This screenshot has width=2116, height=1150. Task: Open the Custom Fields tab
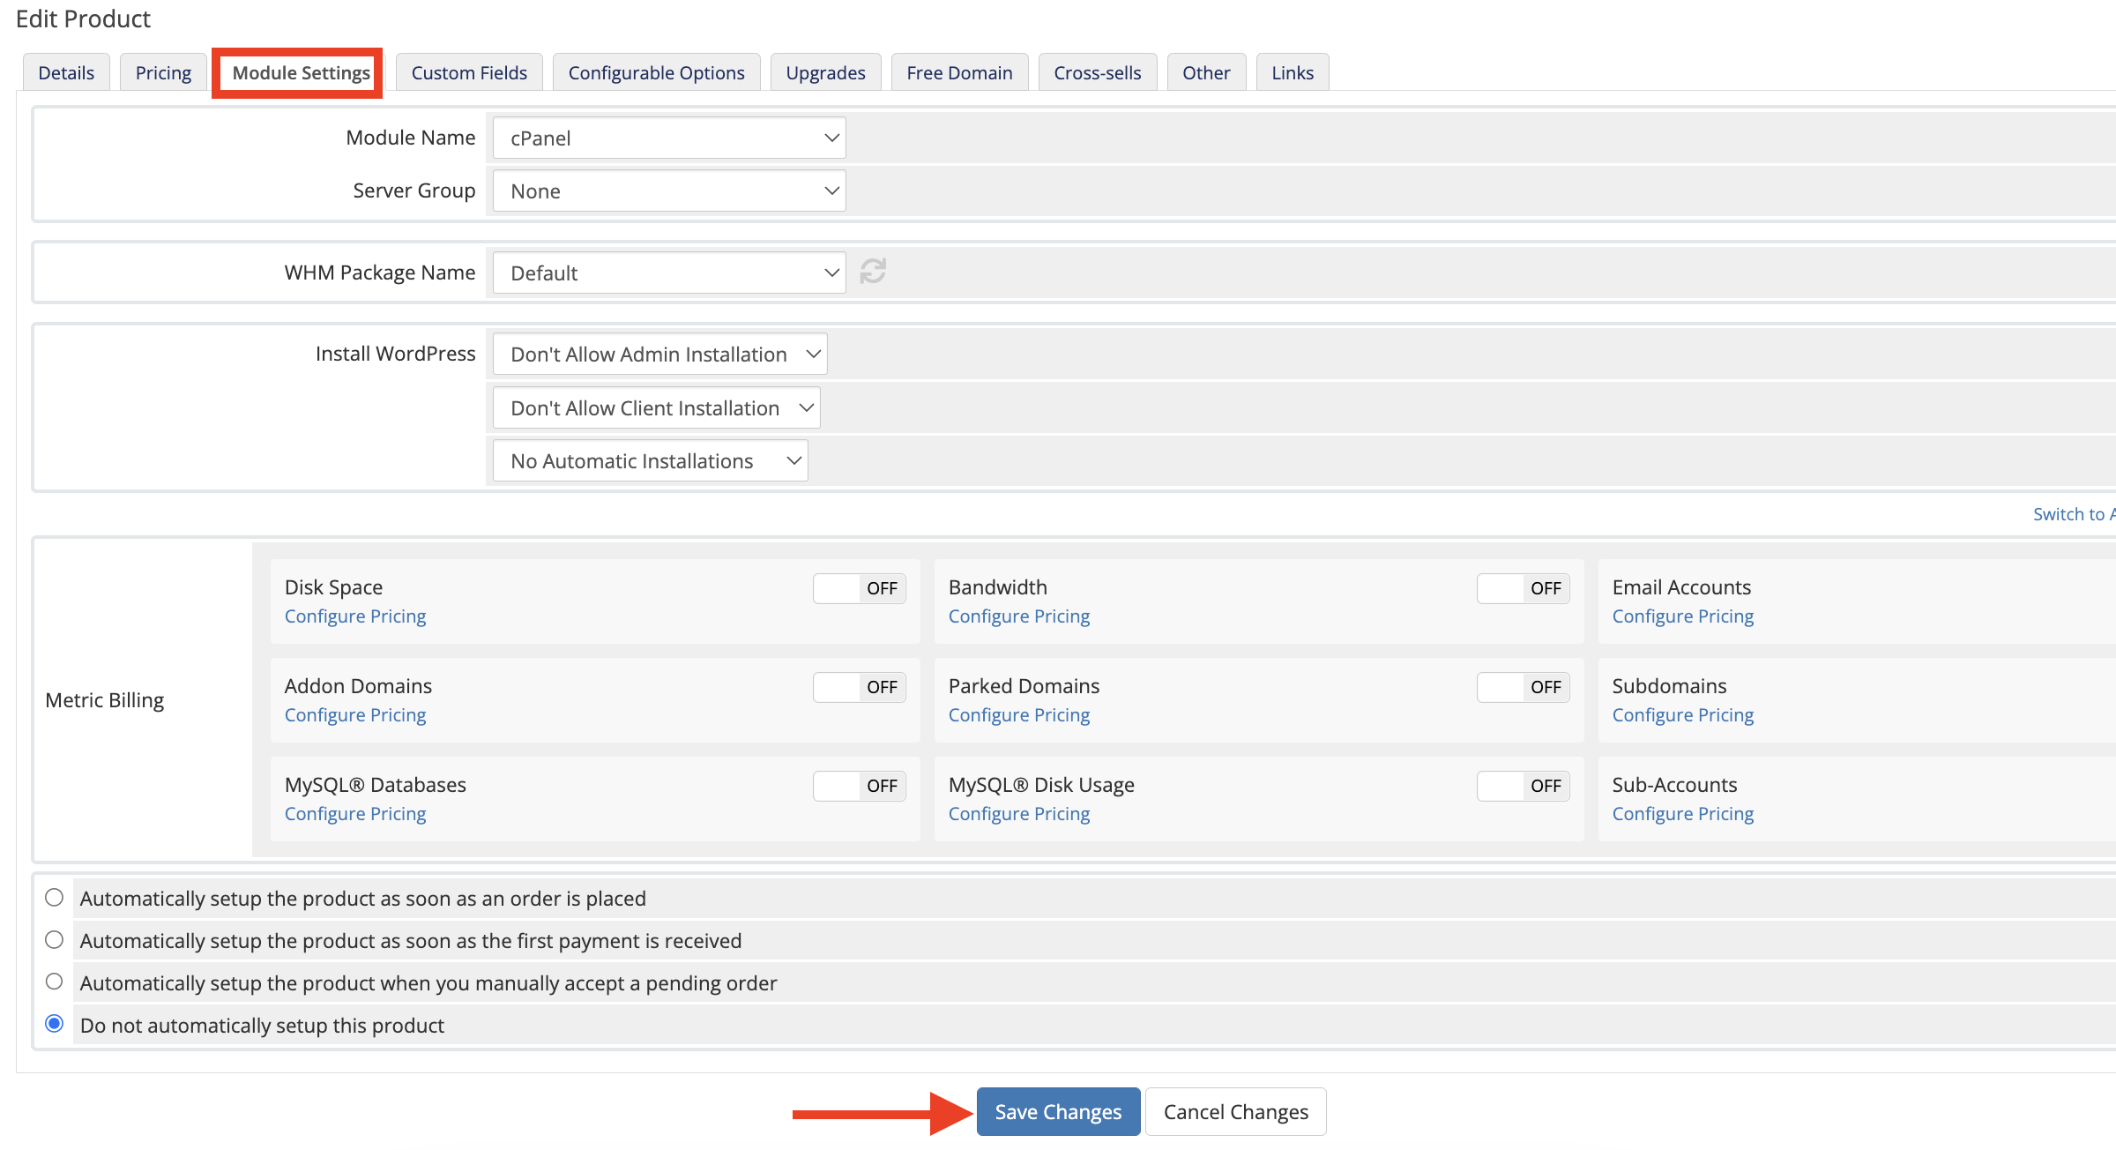(469, 72)
